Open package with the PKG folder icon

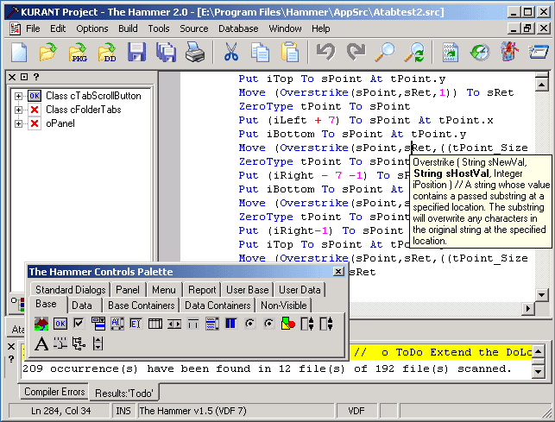78,52
